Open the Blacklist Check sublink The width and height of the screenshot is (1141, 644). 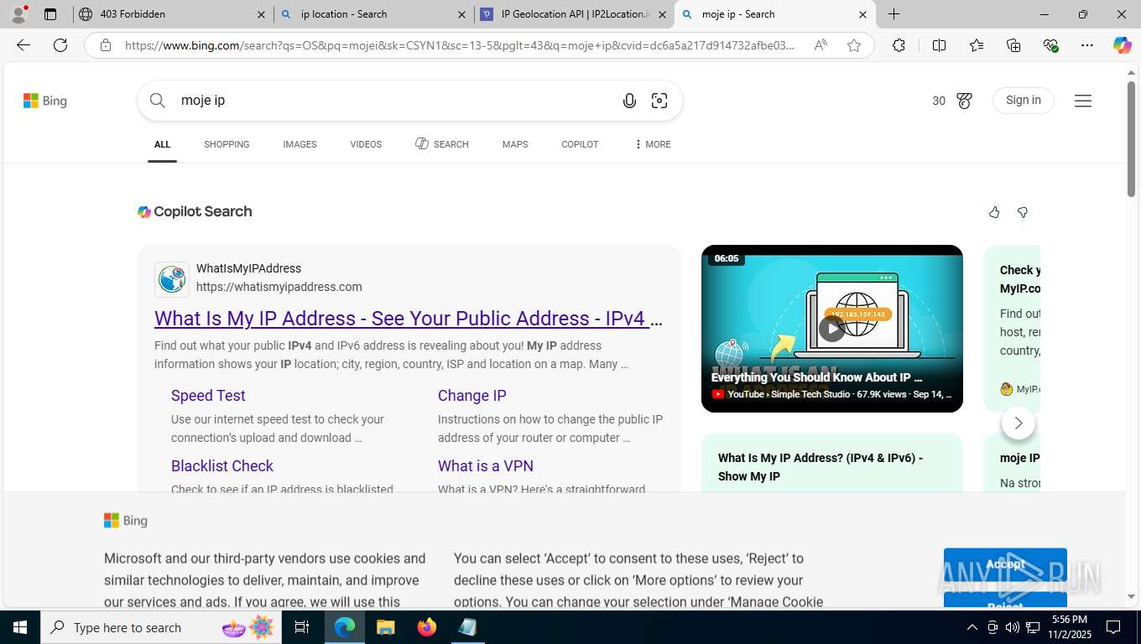pyautogui.click(x=222, y=466)
